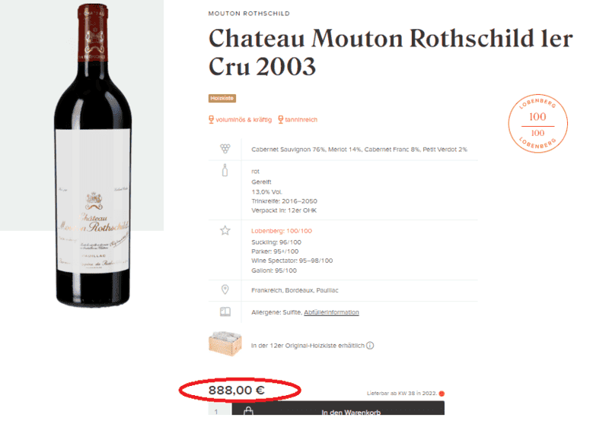Click the wine glass icon beside tanninreich

(x=280, y=119)
